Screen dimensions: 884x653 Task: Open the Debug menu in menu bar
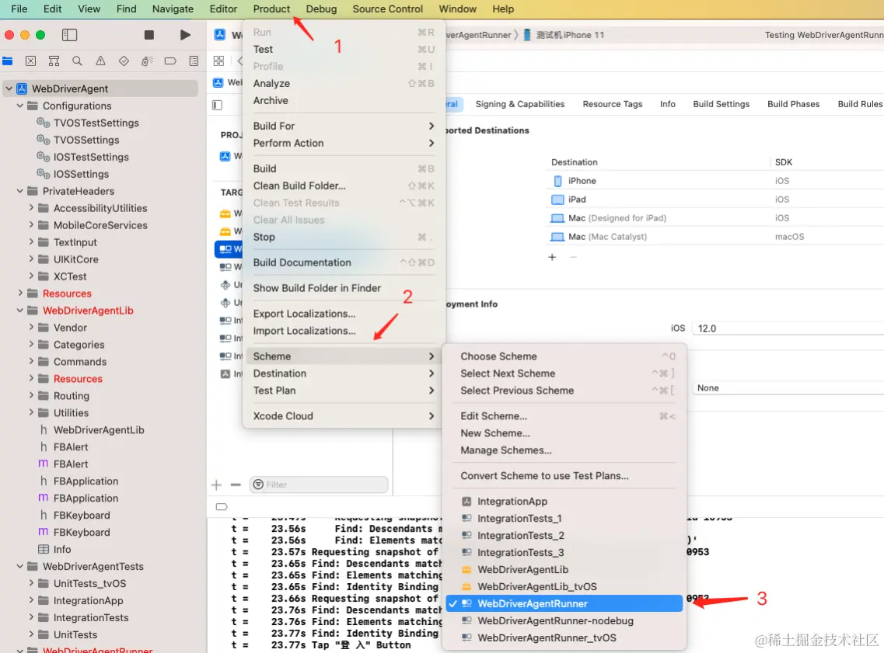coord(321,9)
